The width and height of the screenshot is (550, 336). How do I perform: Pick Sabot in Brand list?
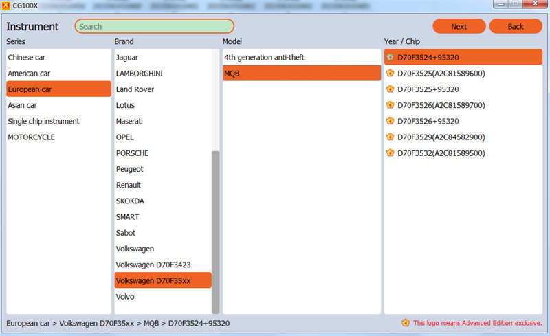pyautogui.click(x=163, y=233)
